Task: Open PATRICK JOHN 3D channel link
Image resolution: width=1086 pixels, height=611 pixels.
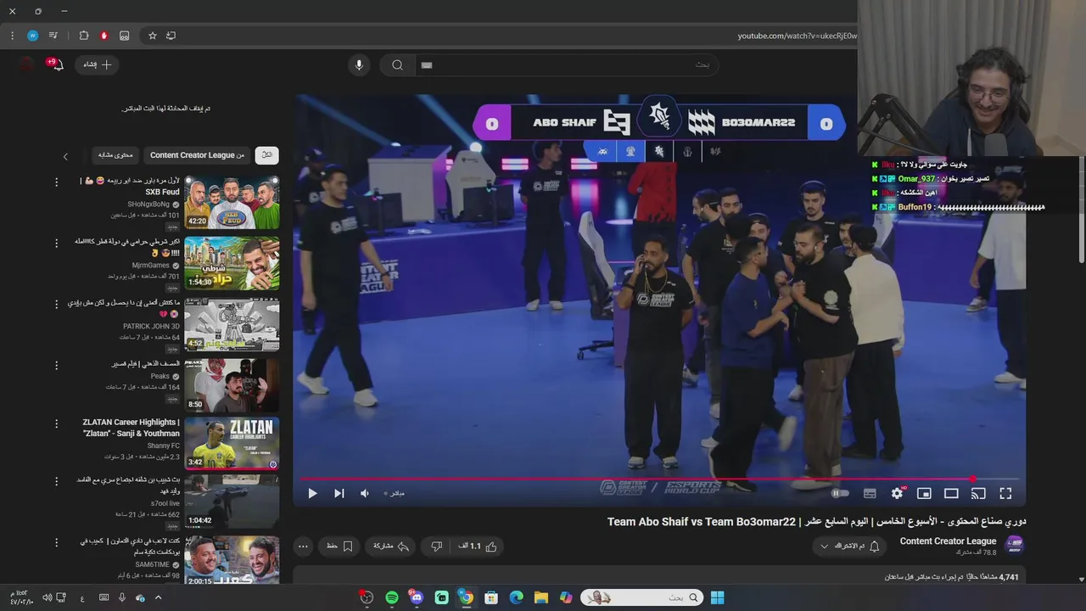Action: 152,326
